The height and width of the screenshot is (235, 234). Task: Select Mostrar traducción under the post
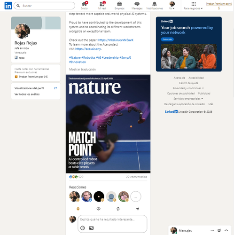[82, 70]
